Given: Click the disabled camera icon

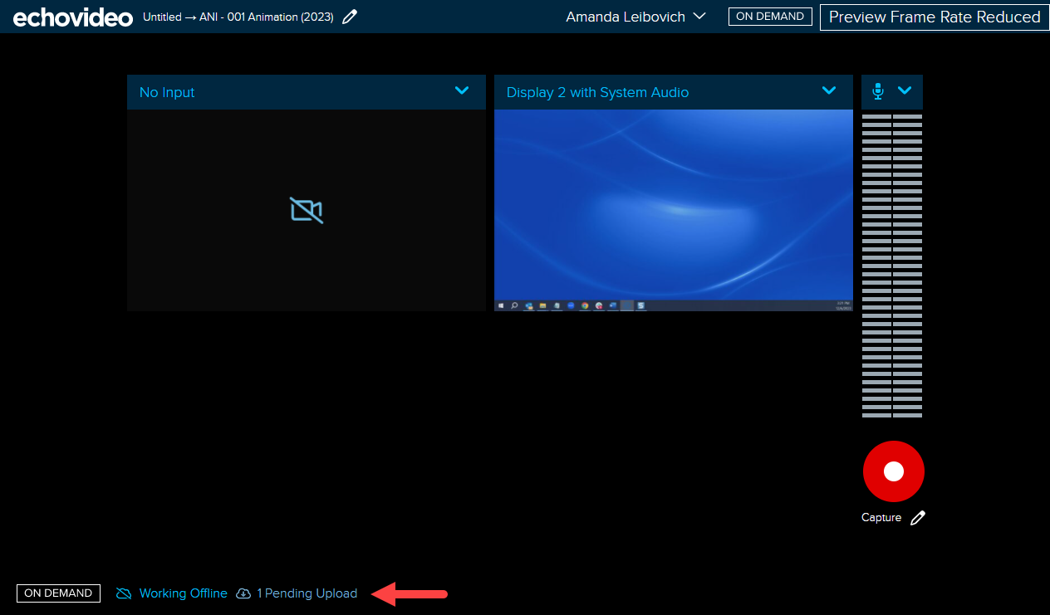Looking at the screenshot, I should 307,210.
